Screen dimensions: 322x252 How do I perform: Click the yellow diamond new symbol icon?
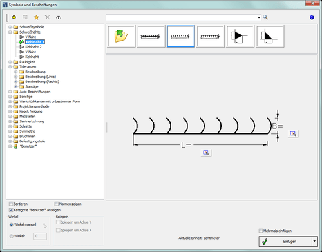(x=14, y=17)
